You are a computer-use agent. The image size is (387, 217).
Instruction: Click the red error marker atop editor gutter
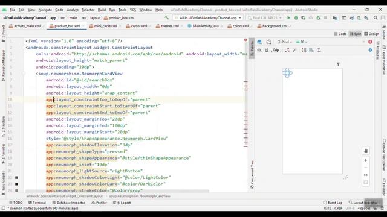point(246,40)
